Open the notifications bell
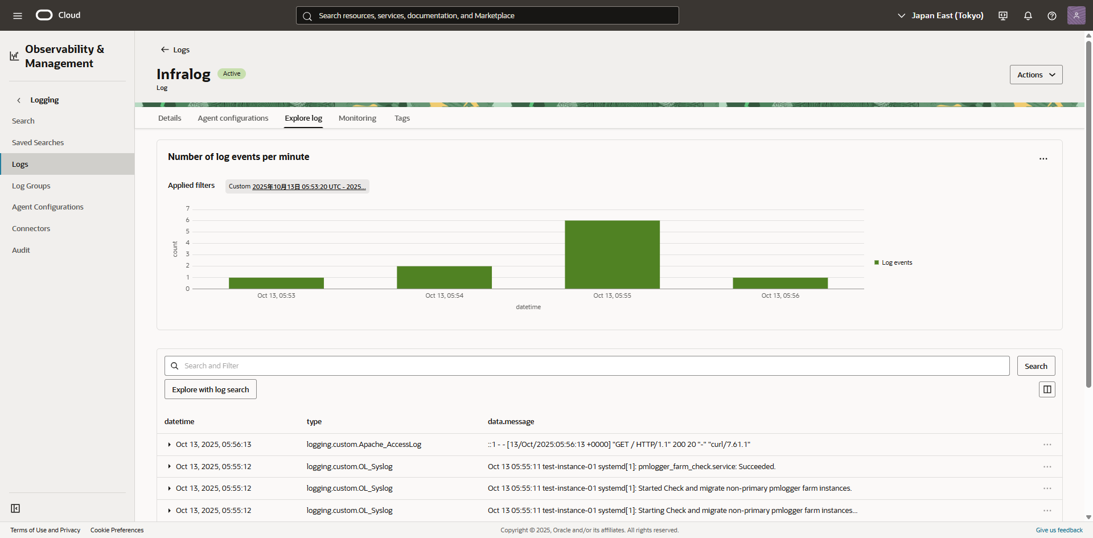Screen dimensions: 1093x538 pos(1028,16)
